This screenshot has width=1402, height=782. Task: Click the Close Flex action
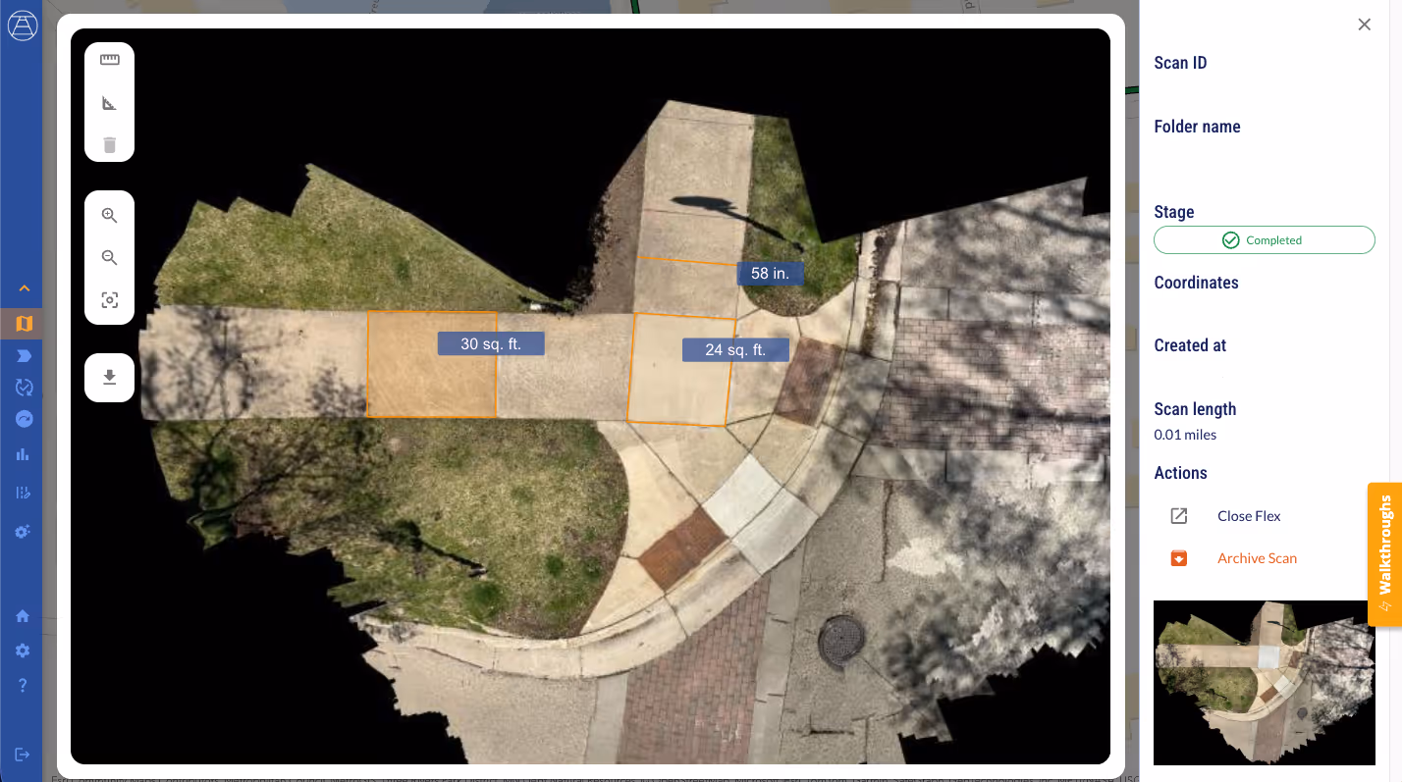[1249, 516]
